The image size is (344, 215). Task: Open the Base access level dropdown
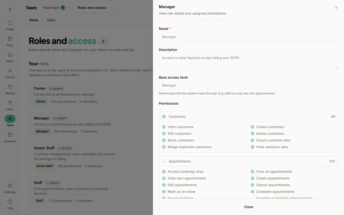(172, 85)
